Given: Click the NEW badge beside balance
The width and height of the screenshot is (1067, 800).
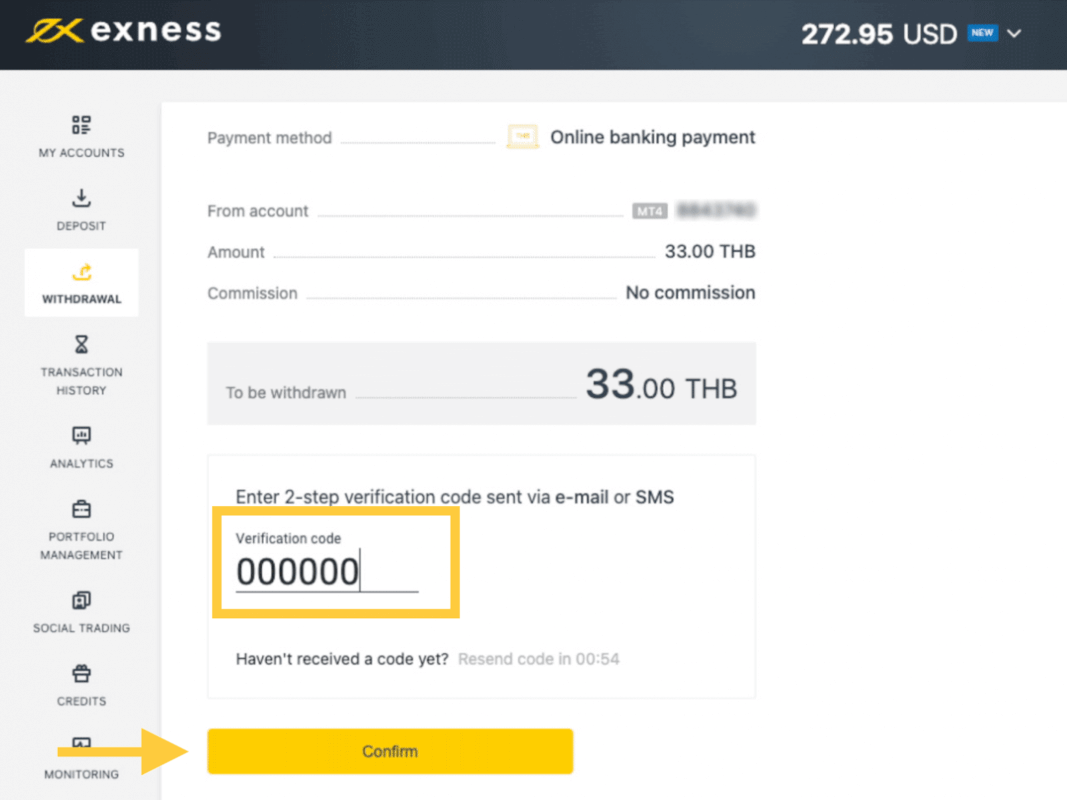Looking at the screenshot, I should pos(982,33).
